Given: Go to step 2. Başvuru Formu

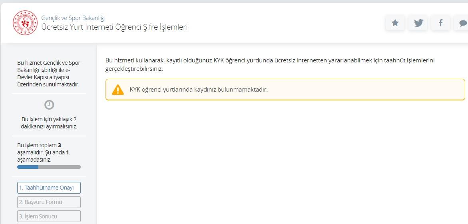Looking at the screenshot, I should coord(49,202).
